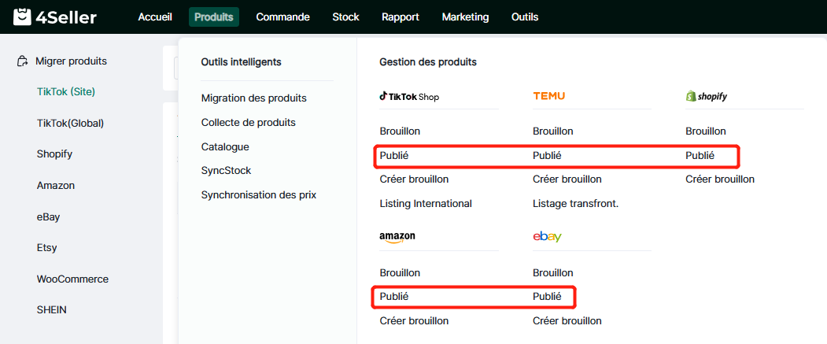
Task: Select TikTok(Global) in the sidebar
Action: tap(70, 123)
